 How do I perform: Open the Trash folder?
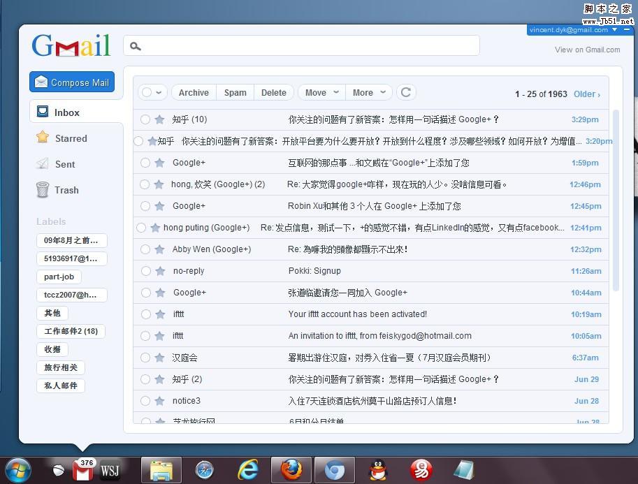pos(57,190)
